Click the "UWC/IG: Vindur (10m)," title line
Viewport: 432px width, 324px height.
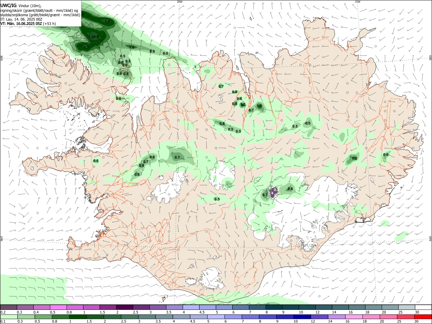(x=21, y=6)
